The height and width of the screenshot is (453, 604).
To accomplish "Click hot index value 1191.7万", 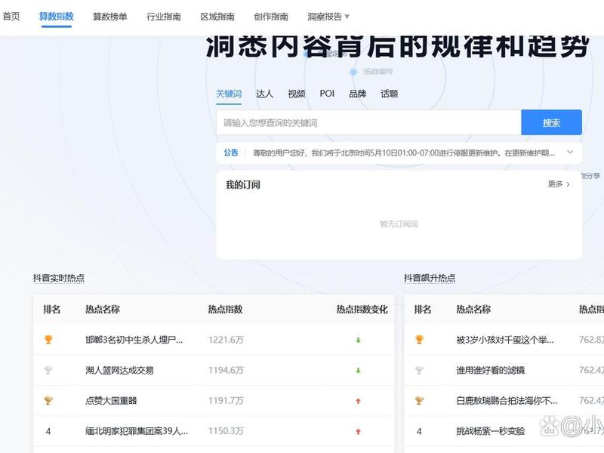I will pyautogui.click(x=226, y=401).
